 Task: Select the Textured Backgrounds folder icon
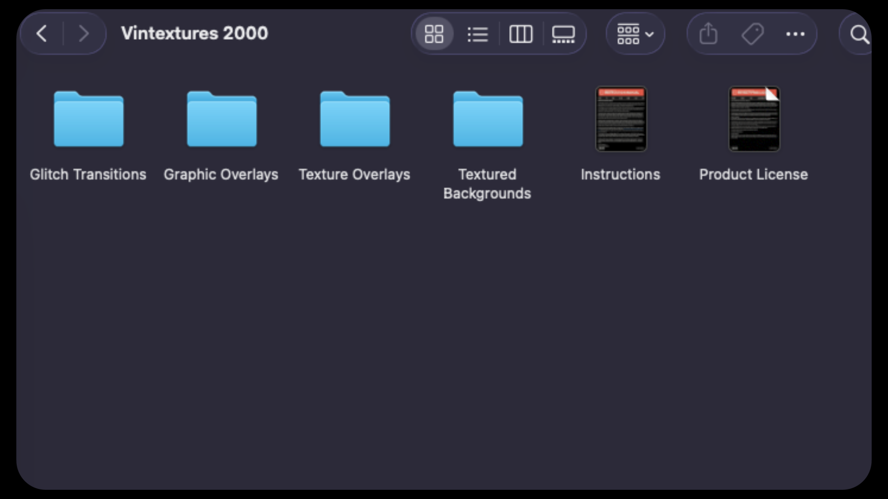[x=488, y=119]
